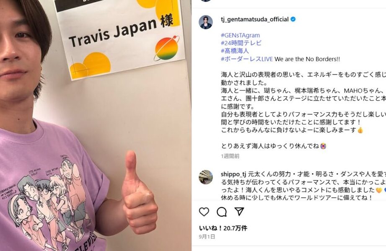Open the #ボーダーレスLIVE hashtag
This screenshot has height=251, width=386.
[x=247, y=59]
